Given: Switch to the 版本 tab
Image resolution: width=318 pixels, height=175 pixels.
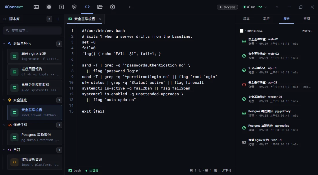Looking at the screenshot, I should click(x=246, y=19).
